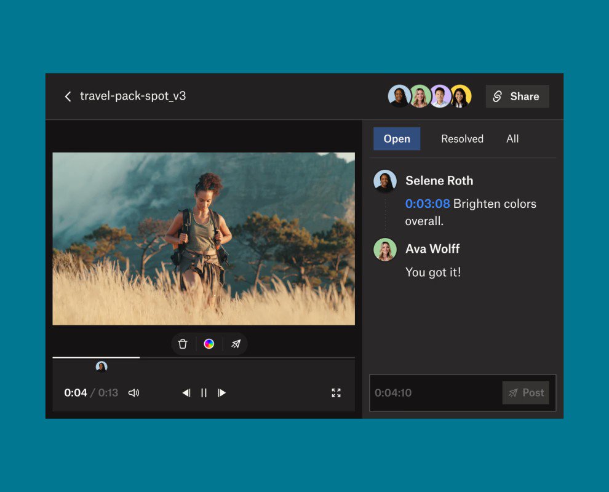Enter fullscreen mode

pos(336,392)
